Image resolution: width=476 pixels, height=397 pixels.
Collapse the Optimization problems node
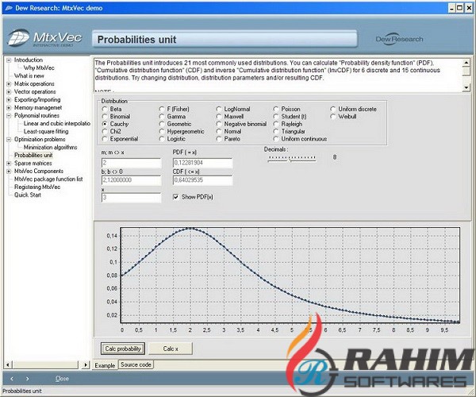pyautogui.click(x=9, y=140)
